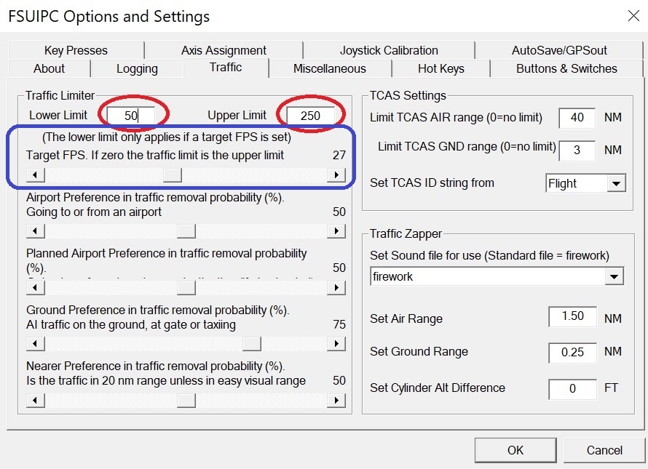The width and height of the screenshot is (648, 469).
Task: Switch to the Key Presses tab
Action: [x=76, y=50]
